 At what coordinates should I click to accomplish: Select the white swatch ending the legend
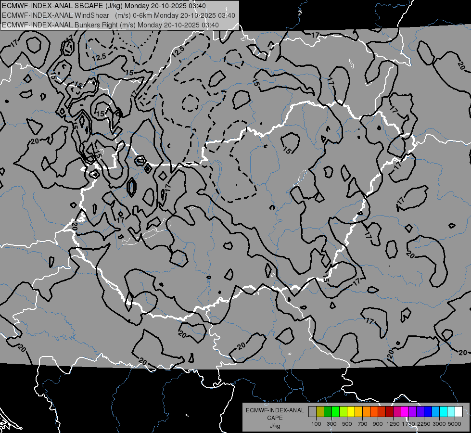click(x=459, y=412)
